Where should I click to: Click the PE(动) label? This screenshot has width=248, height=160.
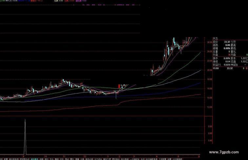pyautogui.click(x=234, y=65)
